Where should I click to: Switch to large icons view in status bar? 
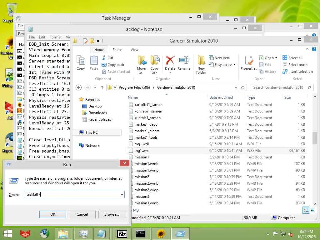click(312, 210)
